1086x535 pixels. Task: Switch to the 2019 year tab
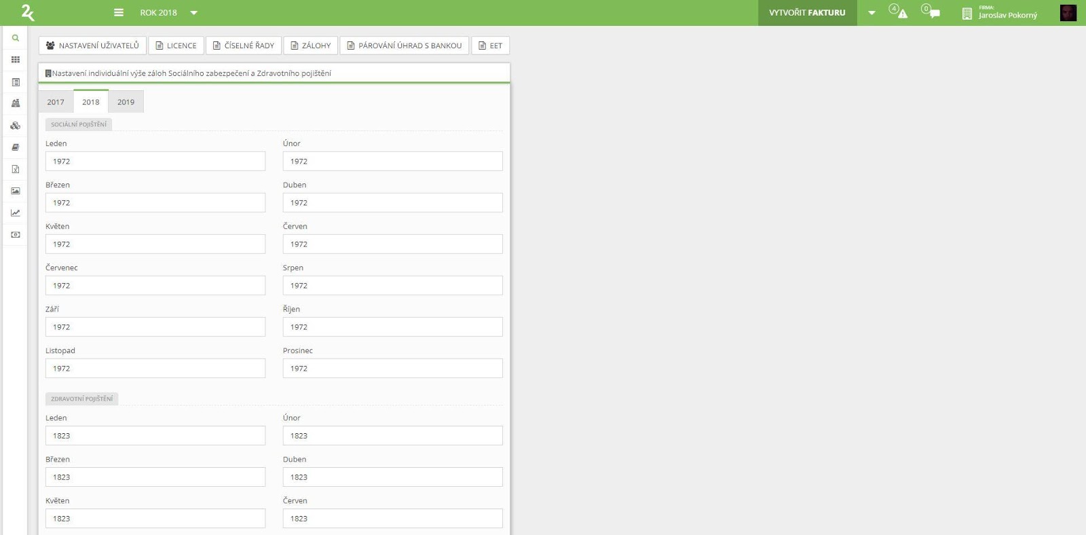[126, 102]
